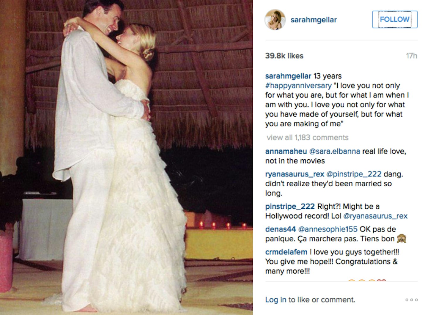Open ryanasaurus_rex commenter profile
Screen dimensions: 422x315
(295, 174)
